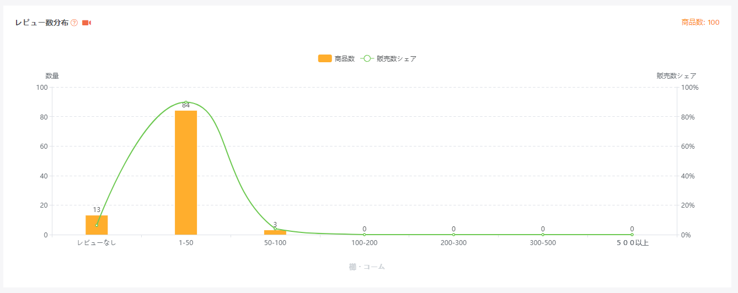The image size is (738, 293).
Task: Click the green line point at 200-300
Action: (x=453, y=235)
